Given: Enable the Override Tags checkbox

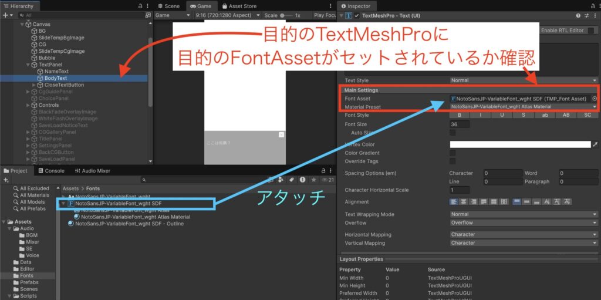Looking at the screenshot, I should point(453,161).
